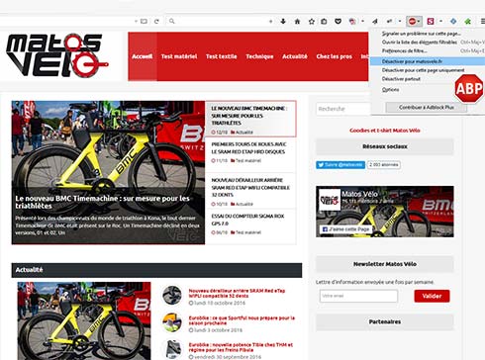Click 'Contribuer à Adblock Plus' button
The image size is (485, 360).
coord(427,108)
